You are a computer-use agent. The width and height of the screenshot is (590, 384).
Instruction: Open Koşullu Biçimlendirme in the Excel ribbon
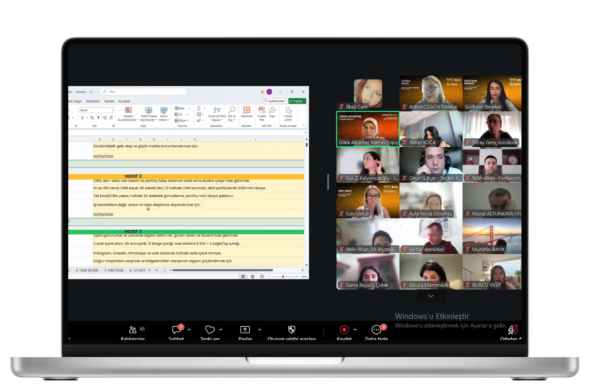click(x=128, y=114)
